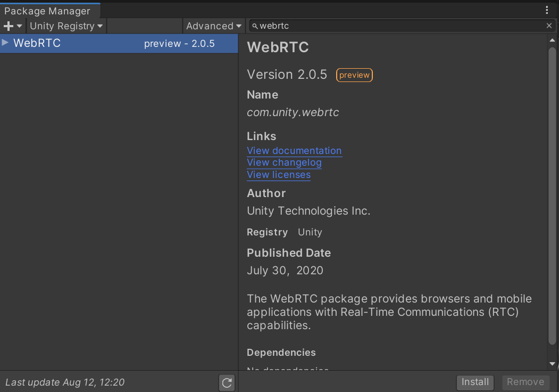Click the scrollbar up arrow

tap(553, 38)
